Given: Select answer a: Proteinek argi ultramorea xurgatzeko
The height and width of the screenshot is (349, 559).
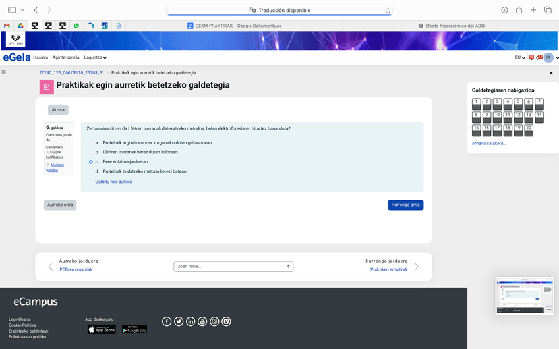Looking at the screenshot, I should (91, 143).
